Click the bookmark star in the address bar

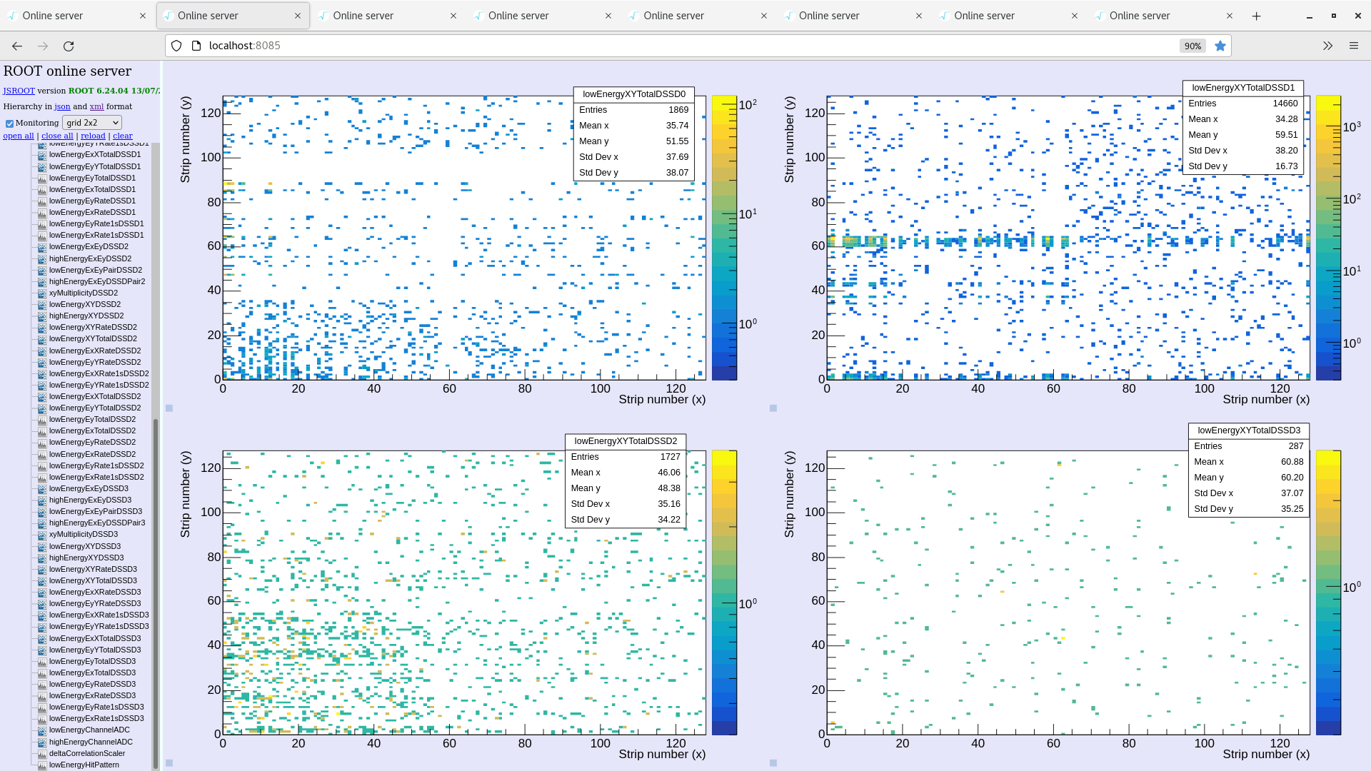tap(1220, 46)
